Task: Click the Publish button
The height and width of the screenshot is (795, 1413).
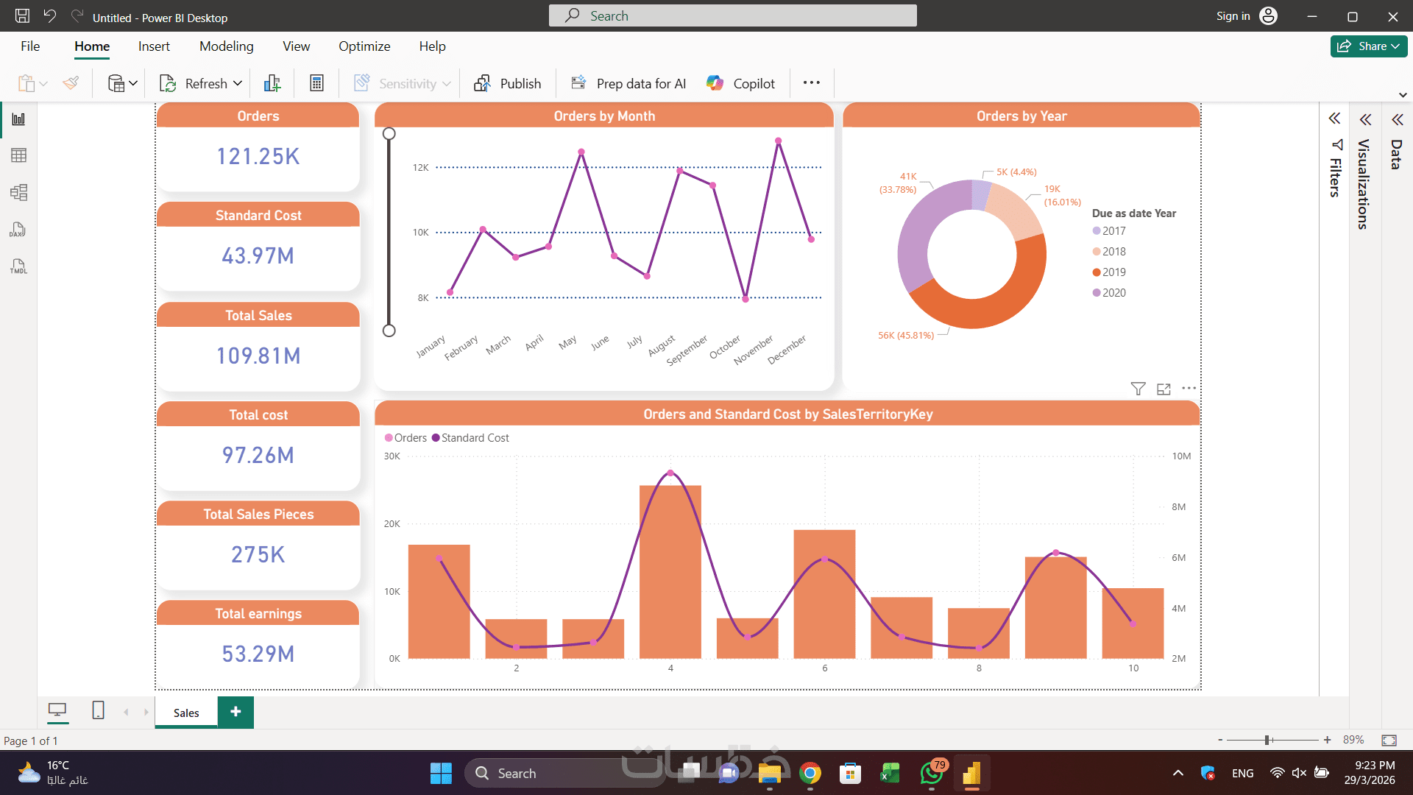Action: [508, 83]
